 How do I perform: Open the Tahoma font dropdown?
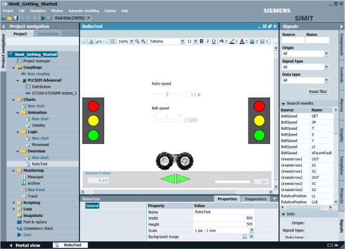coord(182,41)
